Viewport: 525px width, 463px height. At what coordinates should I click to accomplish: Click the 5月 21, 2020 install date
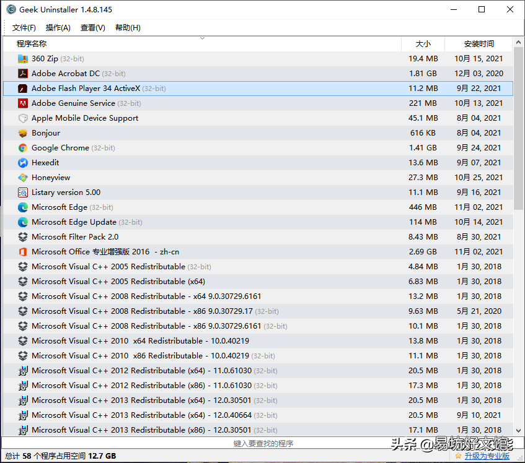(479, 311)
